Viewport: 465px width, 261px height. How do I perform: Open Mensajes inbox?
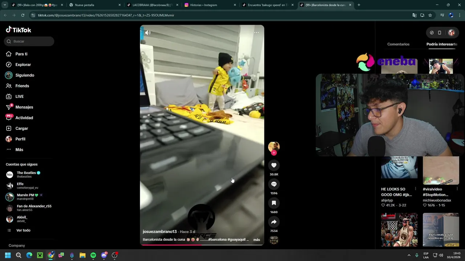coord(19,107)
